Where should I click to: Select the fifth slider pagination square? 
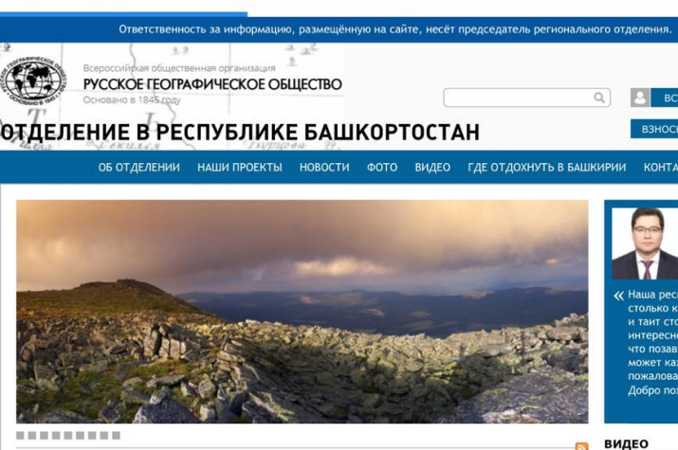click(x=68, y=436)
